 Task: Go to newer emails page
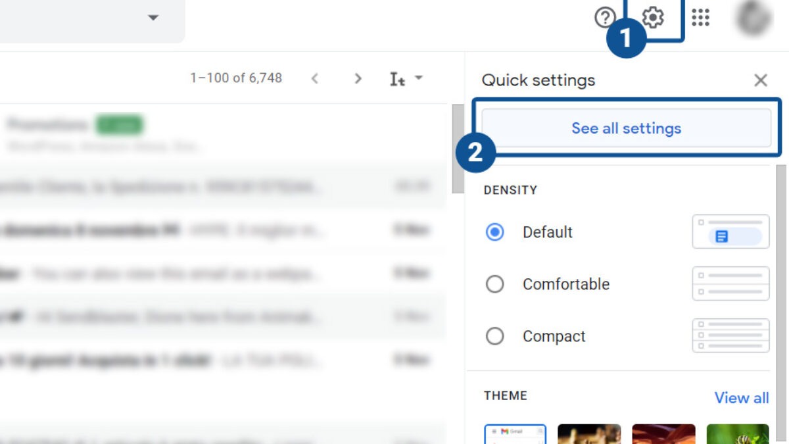pos(315,79)
